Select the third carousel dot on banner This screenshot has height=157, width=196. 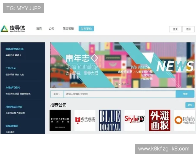pyautogui.click(x=122, y=84)
